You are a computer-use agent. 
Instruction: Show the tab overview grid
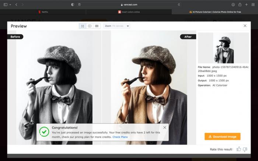click(253, 4)
